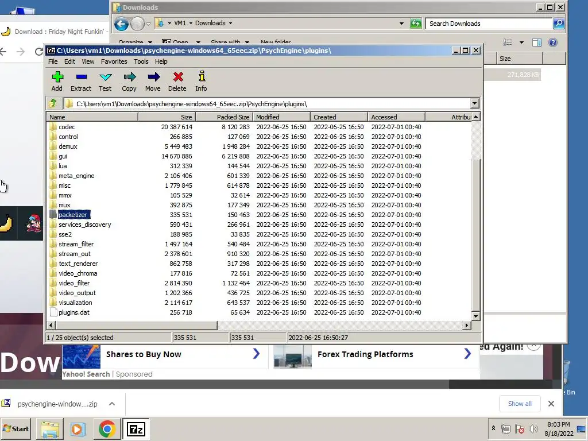Click Show all downloads button
588x441 pixels.
[x=520, y=404]
